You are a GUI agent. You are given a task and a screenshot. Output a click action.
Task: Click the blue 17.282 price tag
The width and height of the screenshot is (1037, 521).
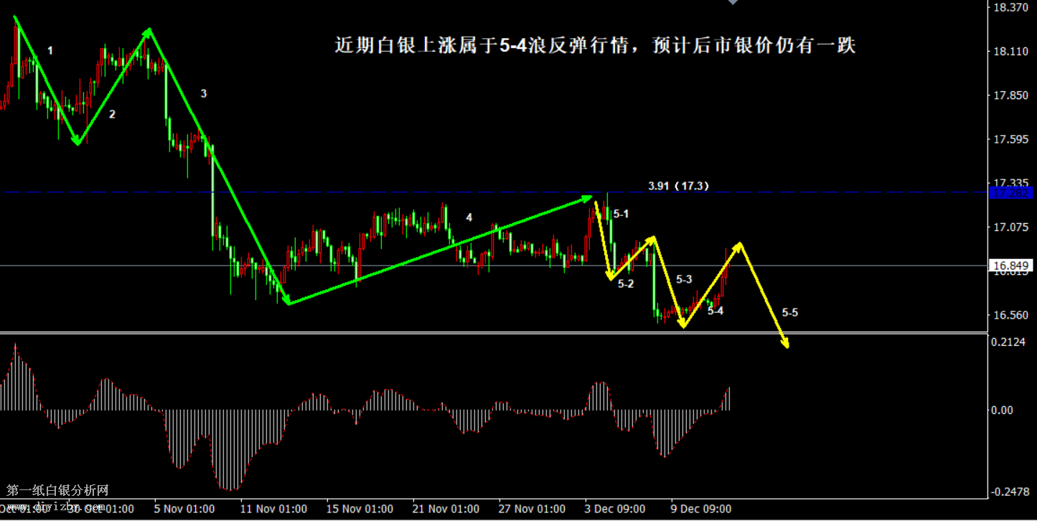(1010, 193)
